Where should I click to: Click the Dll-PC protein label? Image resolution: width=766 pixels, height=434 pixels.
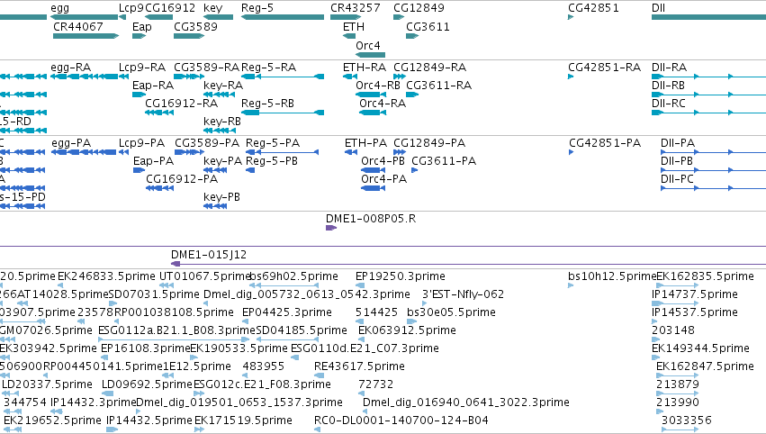pos(677,179)
